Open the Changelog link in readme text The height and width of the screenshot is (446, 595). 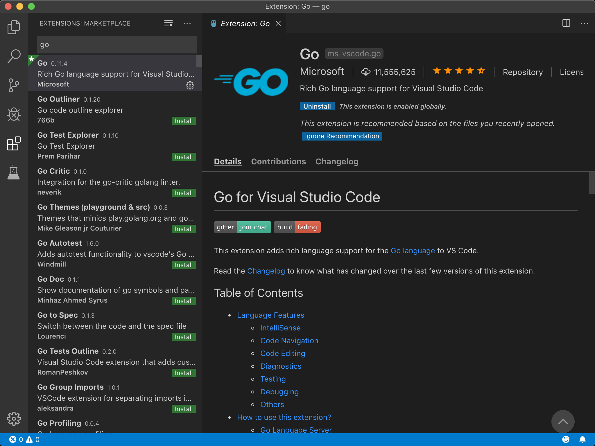(x=266, y=271)
